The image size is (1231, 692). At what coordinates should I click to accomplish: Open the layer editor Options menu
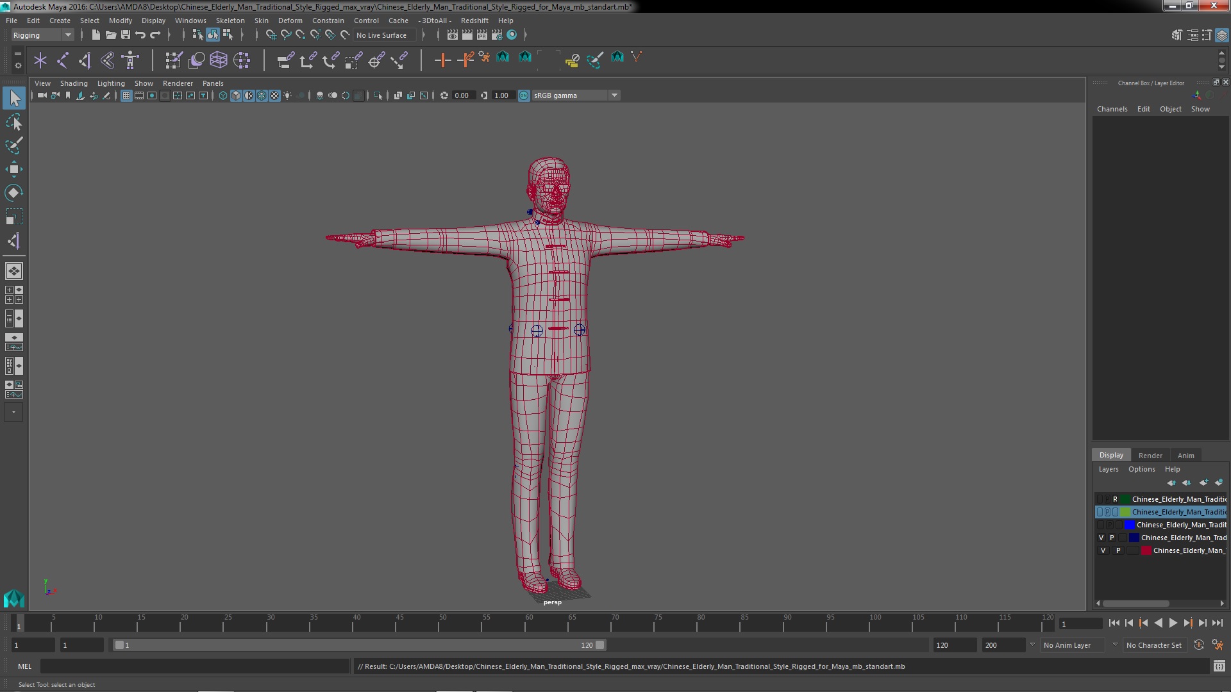click(x=1141, y=469)
